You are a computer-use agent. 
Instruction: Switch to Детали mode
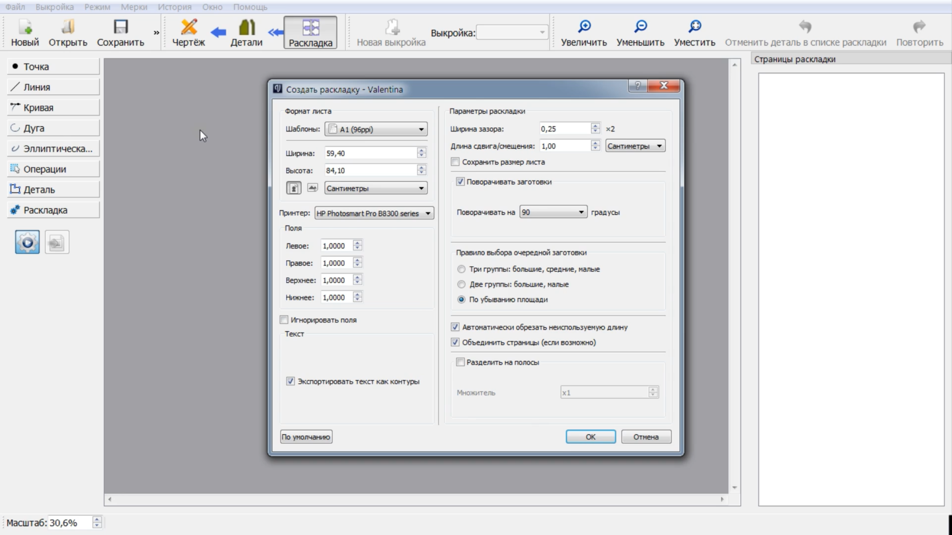point(246,33)
